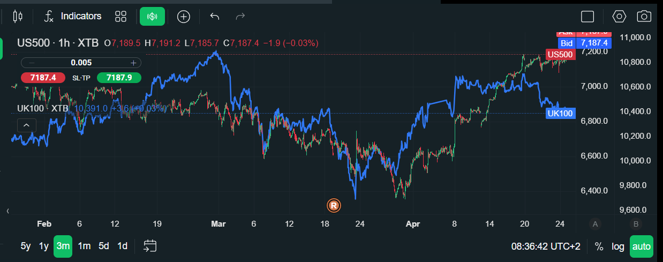Open the go to date calendar icon
The image size is (663, 262).
(150, 246)
